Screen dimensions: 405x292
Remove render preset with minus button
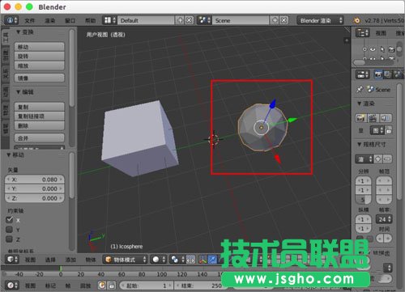point(387,159)
